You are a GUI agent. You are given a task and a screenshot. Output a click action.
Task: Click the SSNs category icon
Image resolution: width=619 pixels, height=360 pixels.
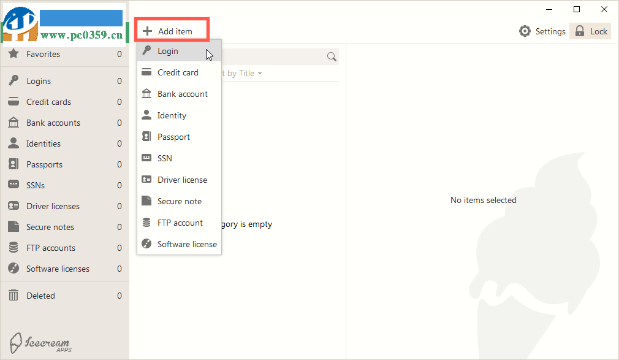point(13,185)
